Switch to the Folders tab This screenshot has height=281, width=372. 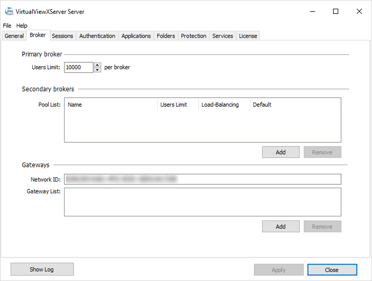click(165, 36)
